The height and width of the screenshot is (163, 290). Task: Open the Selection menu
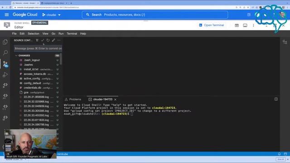coord(34,34)
